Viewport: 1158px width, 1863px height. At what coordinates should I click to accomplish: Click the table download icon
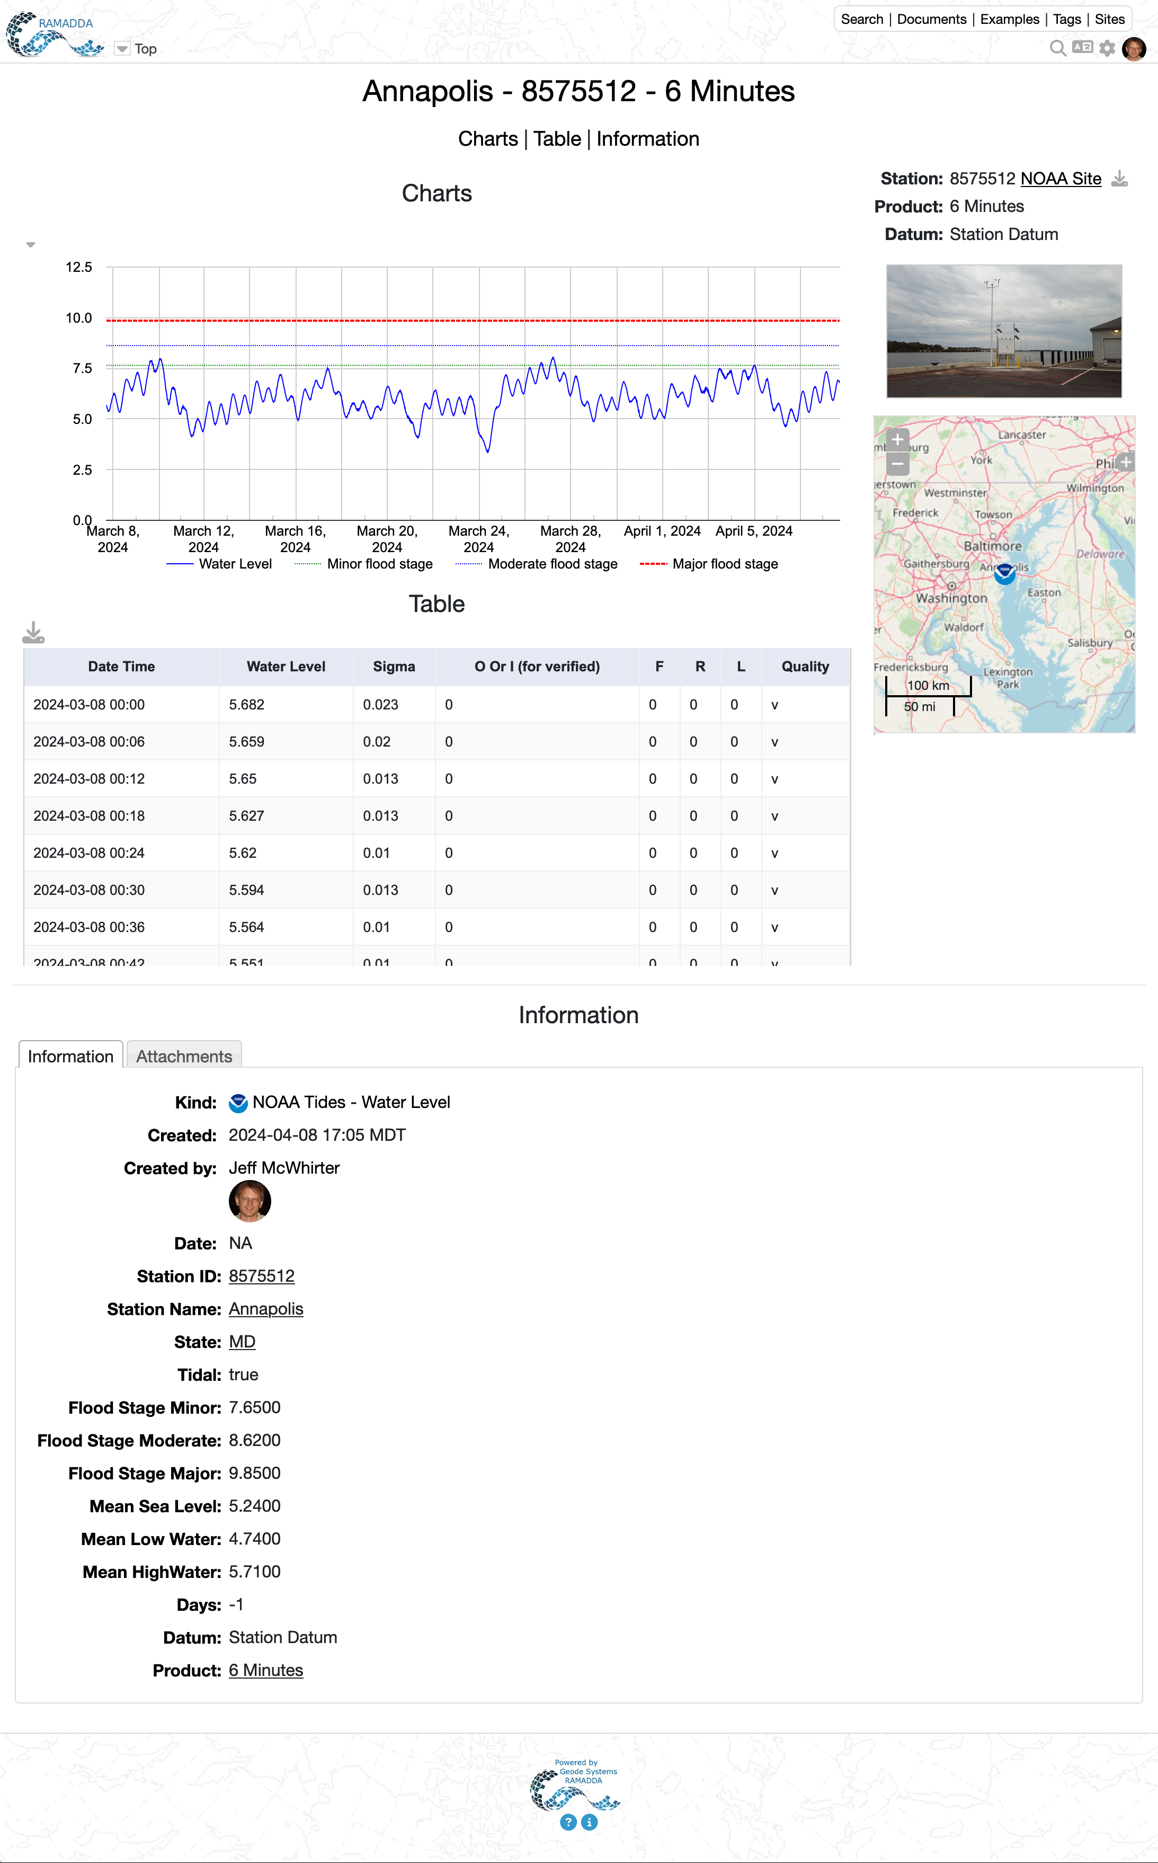[x=34, y=632]
